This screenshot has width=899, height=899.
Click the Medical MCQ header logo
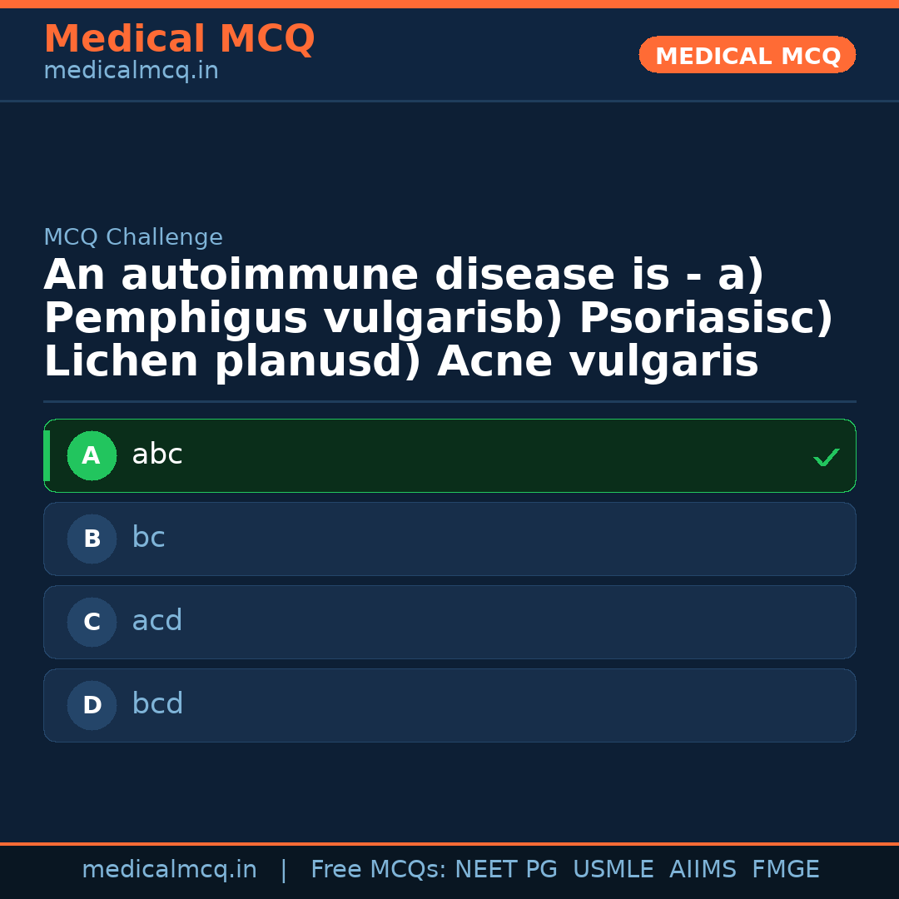pos(179,39)
